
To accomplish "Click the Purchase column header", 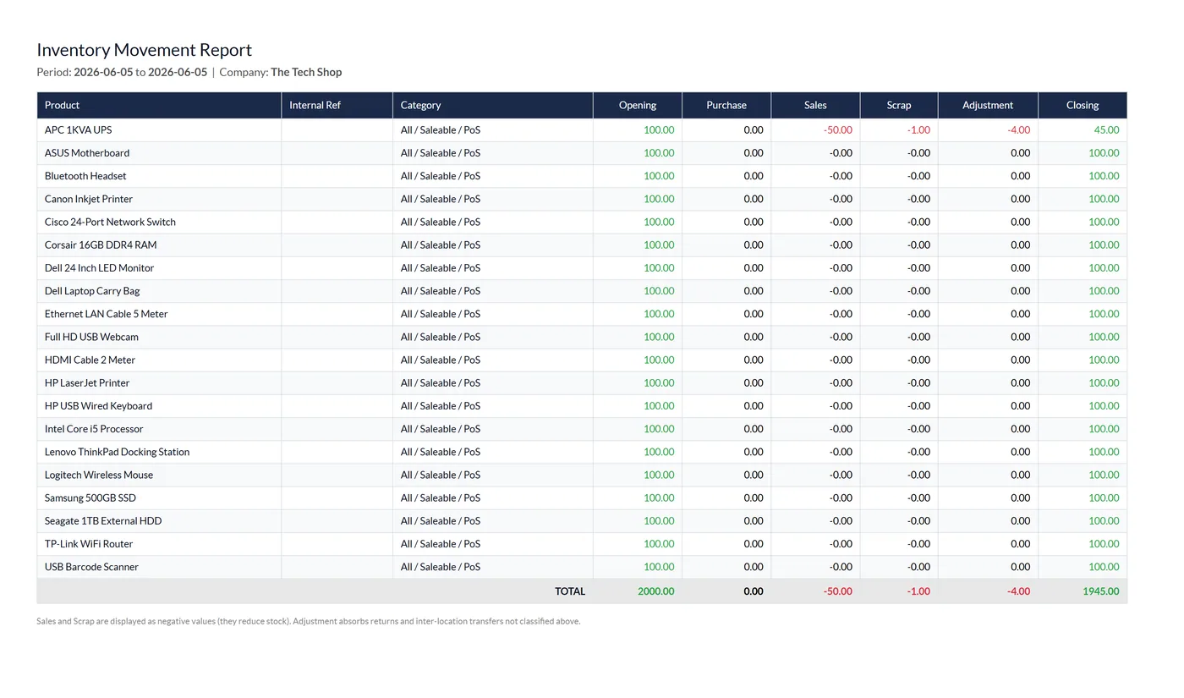I will (726, 105).
